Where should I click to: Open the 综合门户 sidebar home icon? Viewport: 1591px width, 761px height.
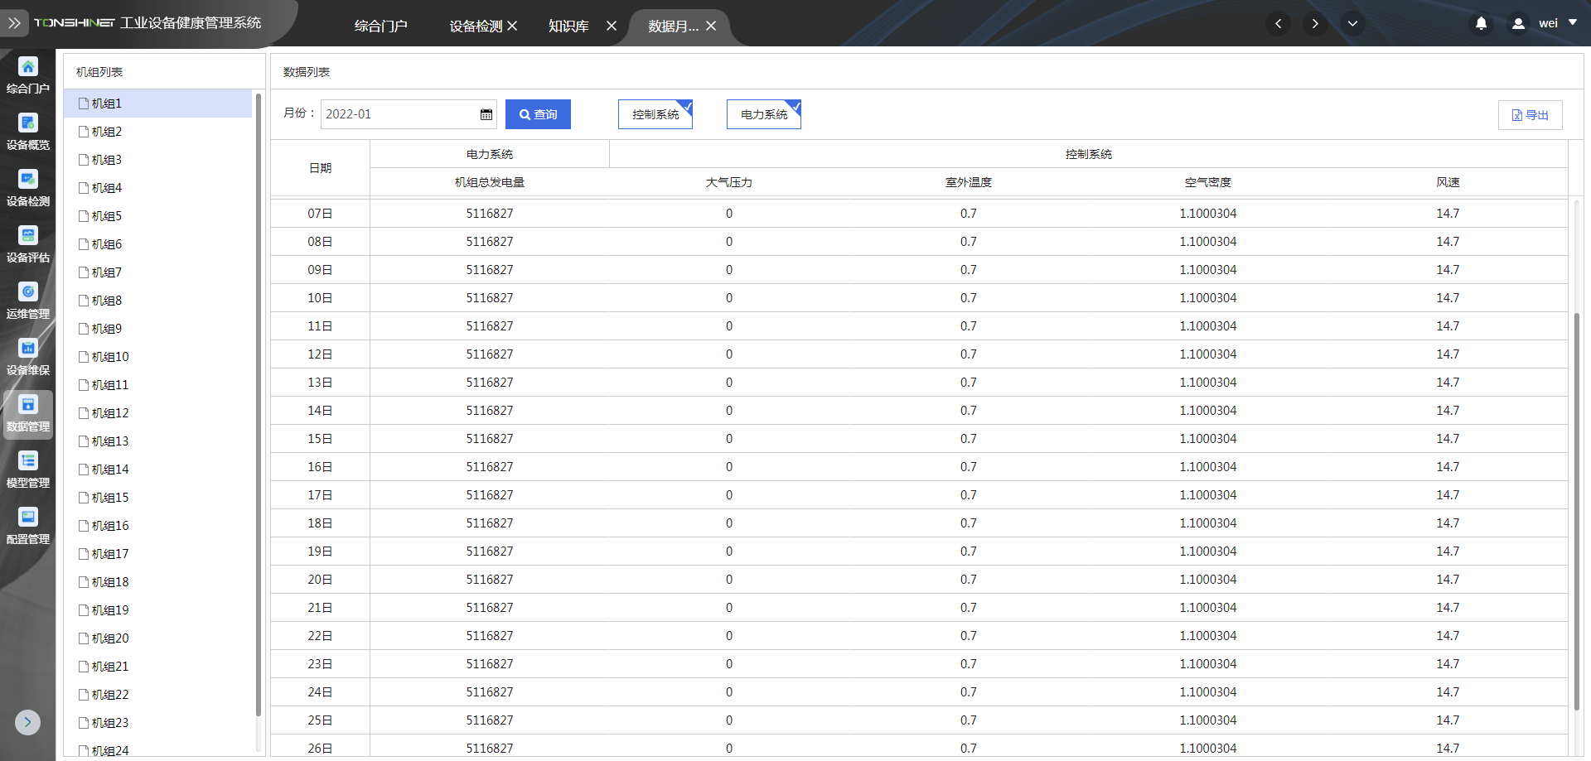click(x=28, y=67)
